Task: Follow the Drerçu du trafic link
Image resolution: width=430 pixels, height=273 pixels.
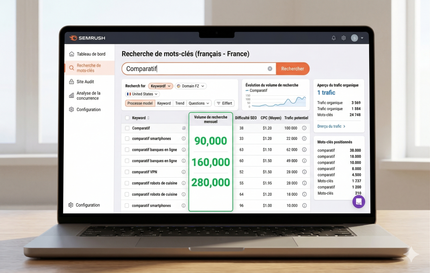Action: (331, 126)
